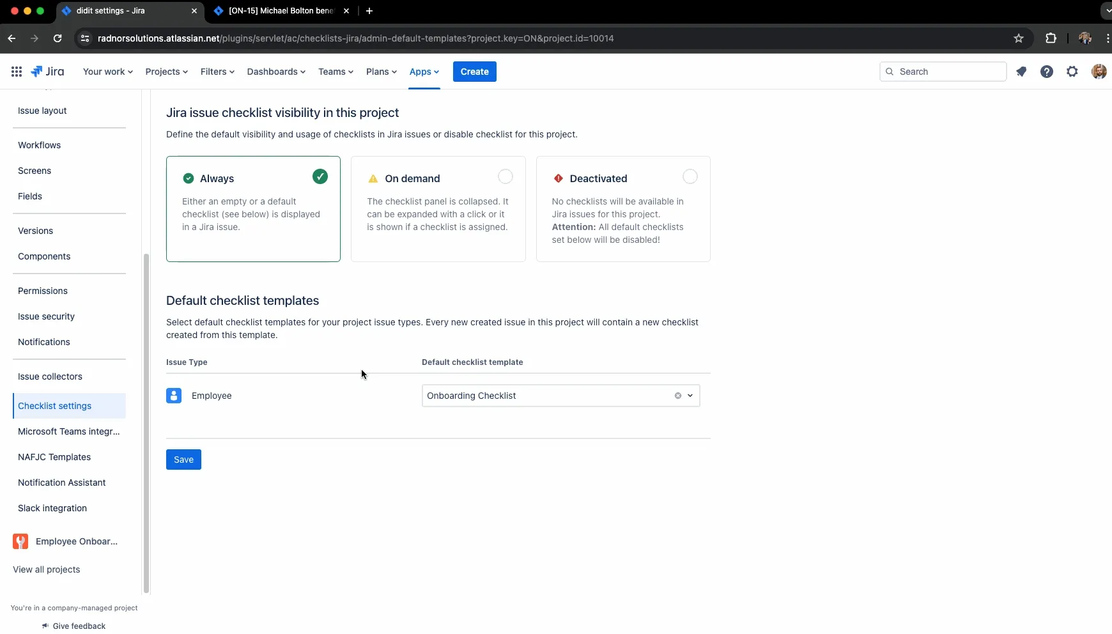Expand the Projects menu
Screen dimensions: 1112x634
(x=167, y=72)
